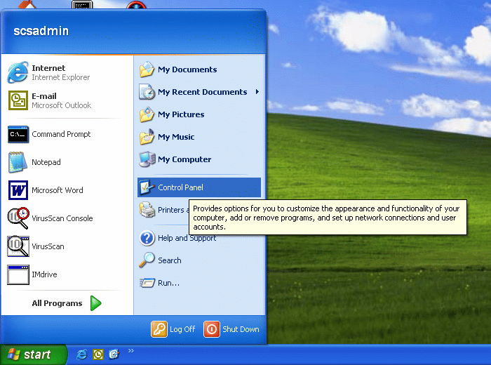The width and height of the screenshot is (491, 365).
Task: Click the green start button
Action: [33, 354]
